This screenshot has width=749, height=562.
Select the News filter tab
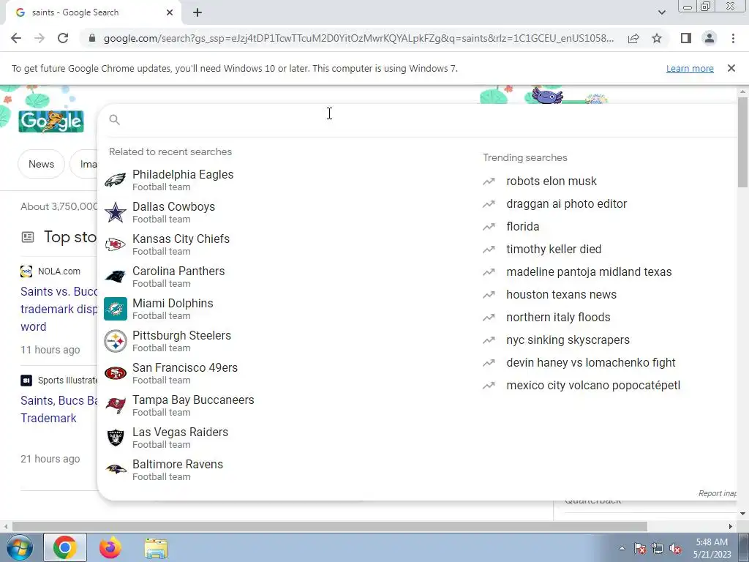tap(41, 164)
